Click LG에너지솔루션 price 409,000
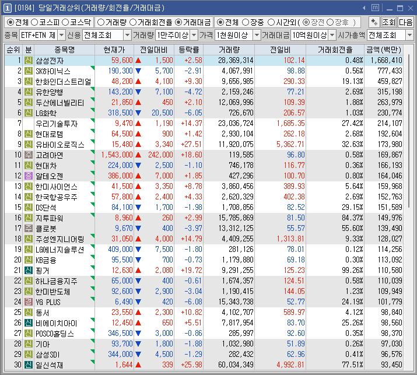Screen dimensions: 417x375 point(120,249)
